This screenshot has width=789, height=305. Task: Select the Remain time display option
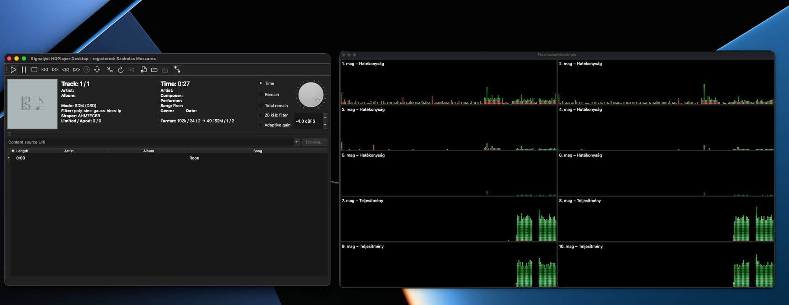point(261,95)
